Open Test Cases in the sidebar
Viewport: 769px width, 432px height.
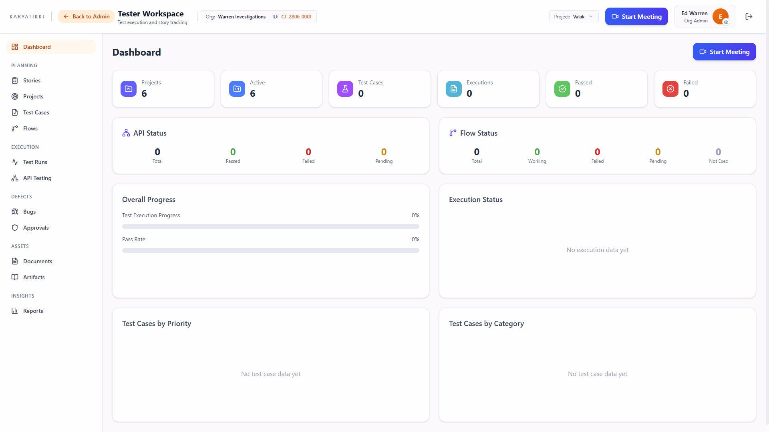click(51, 112)
